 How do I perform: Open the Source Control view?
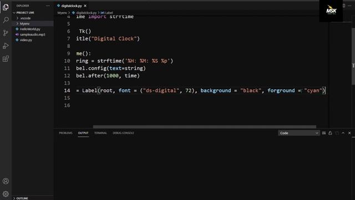6,33
